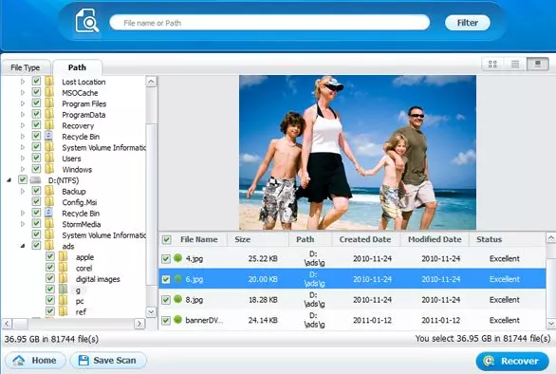Screen dimensions: 556x374
Task: Expand the Program Files folder node
Action: pos(23,103)
